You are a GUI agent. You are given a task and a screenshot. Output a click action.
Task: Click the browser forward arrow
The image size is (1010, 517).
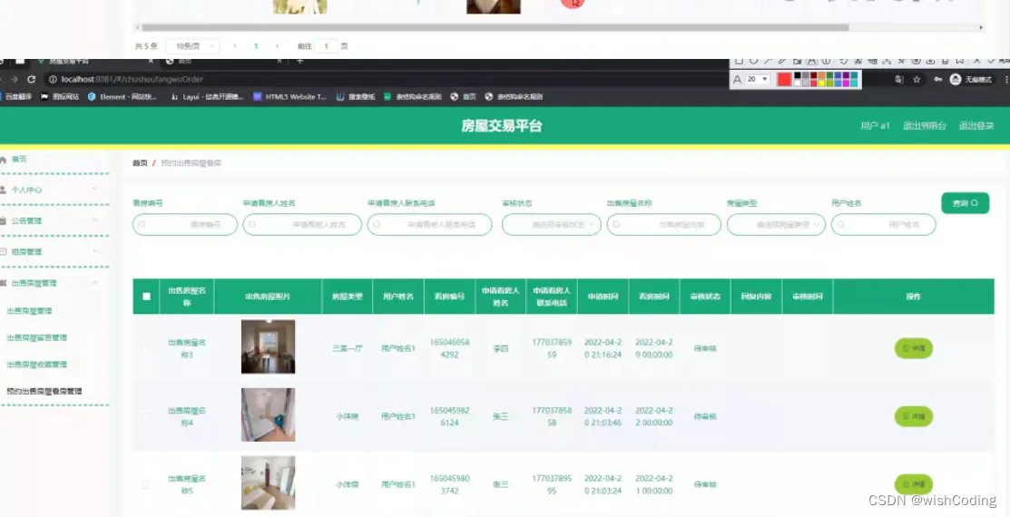click(x=15, y=79)
